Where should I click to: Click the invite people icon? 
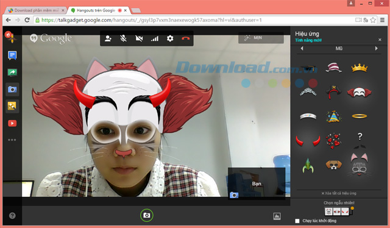pos(108,38)
